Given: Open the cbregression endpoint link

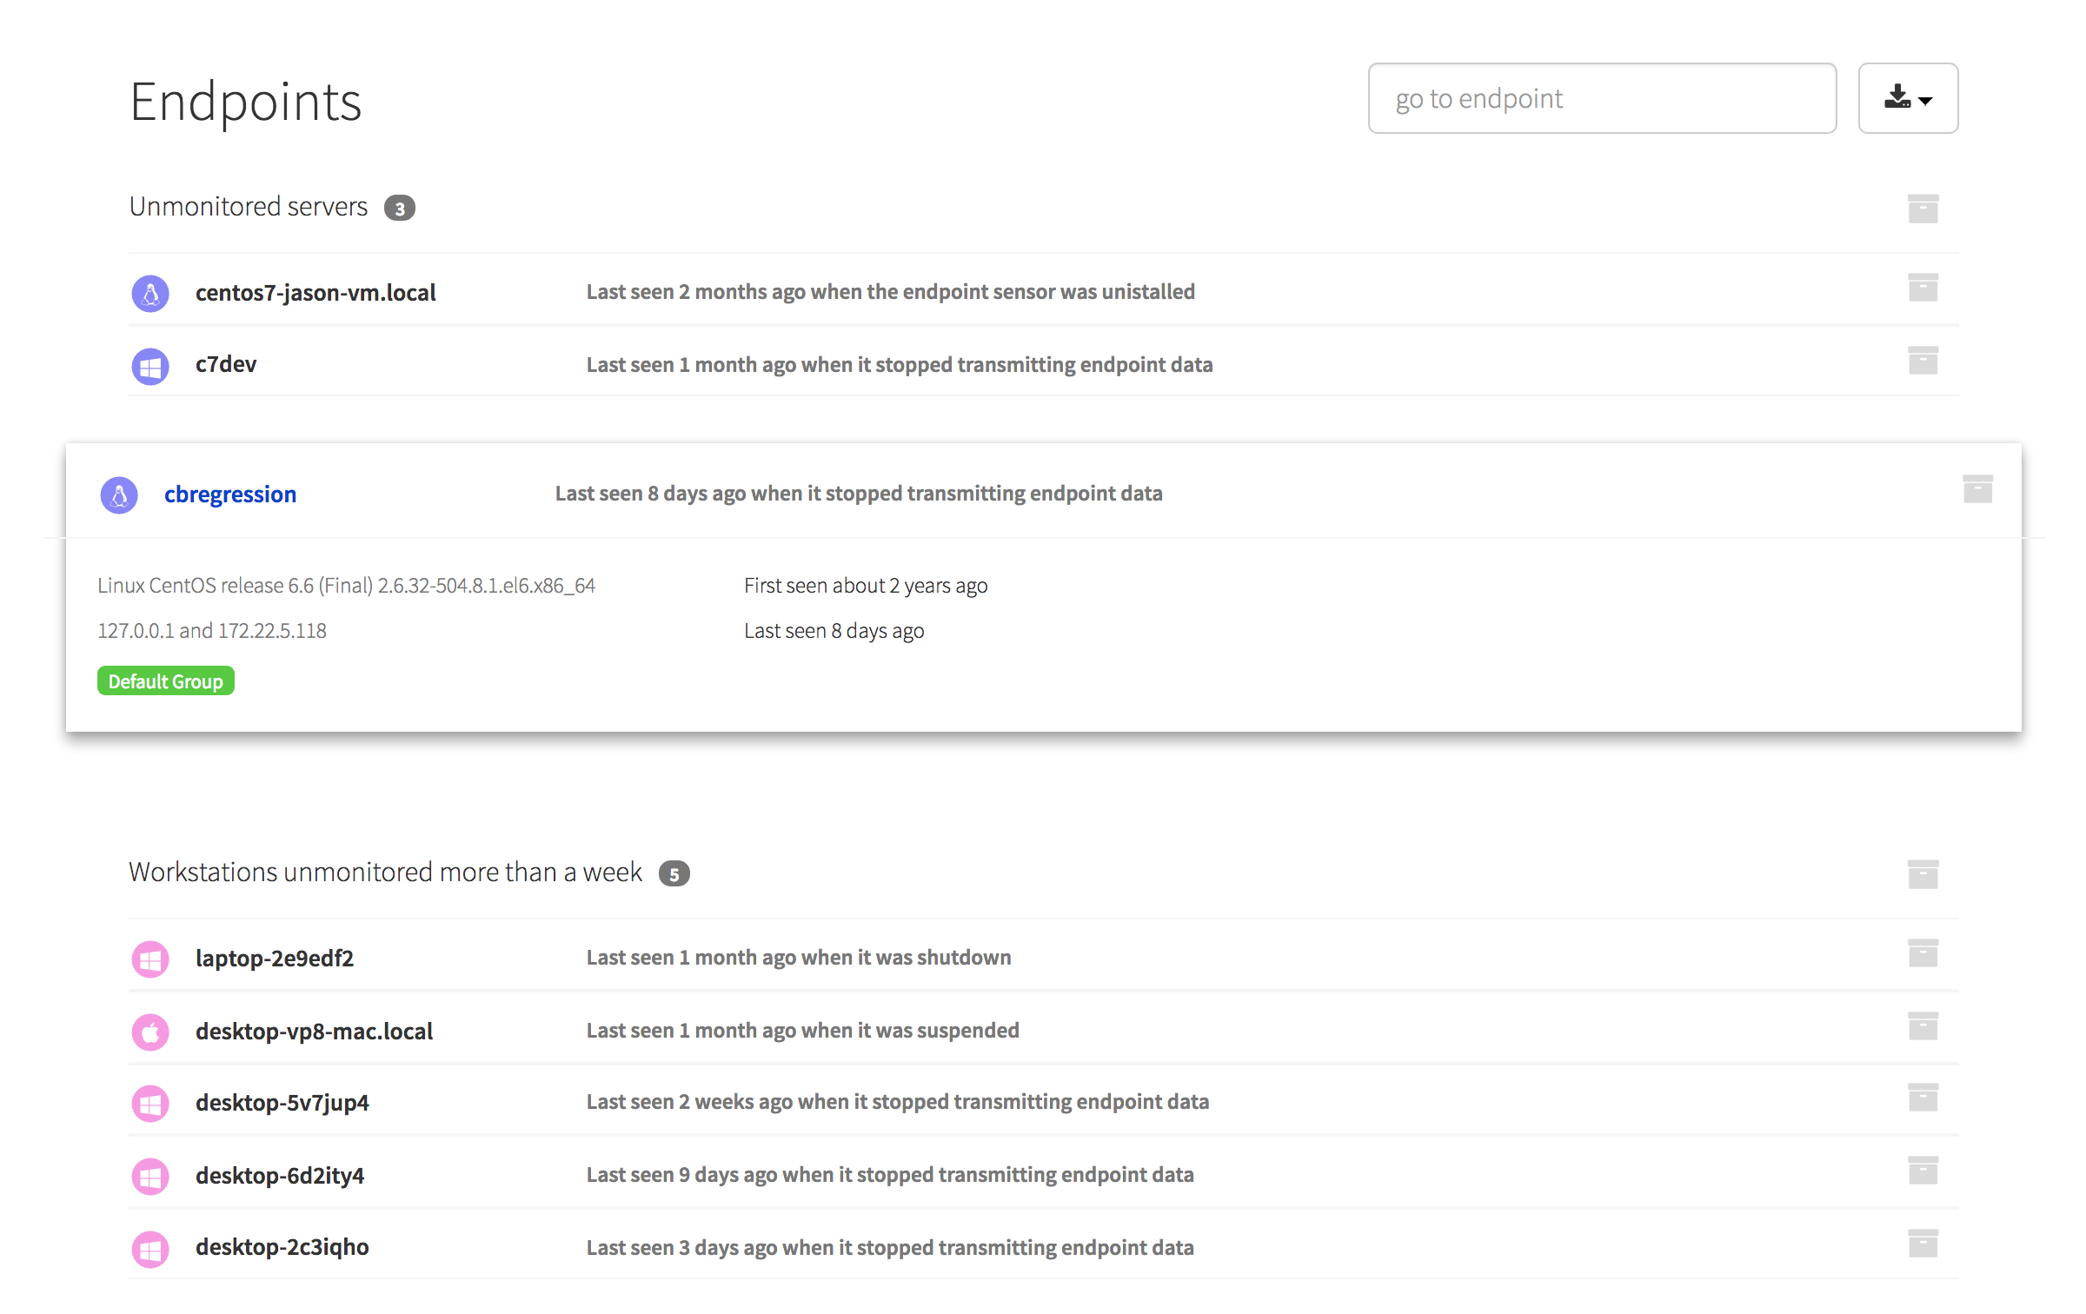Looking at the screenshot, I should coord(230,494).
